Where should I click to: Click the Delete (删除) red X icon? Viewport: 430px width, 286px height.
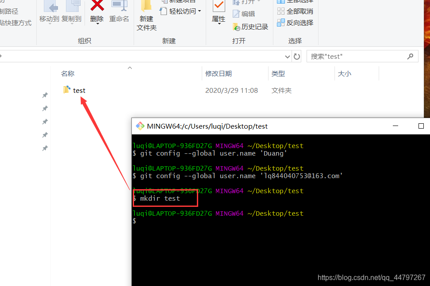[97, 5]
